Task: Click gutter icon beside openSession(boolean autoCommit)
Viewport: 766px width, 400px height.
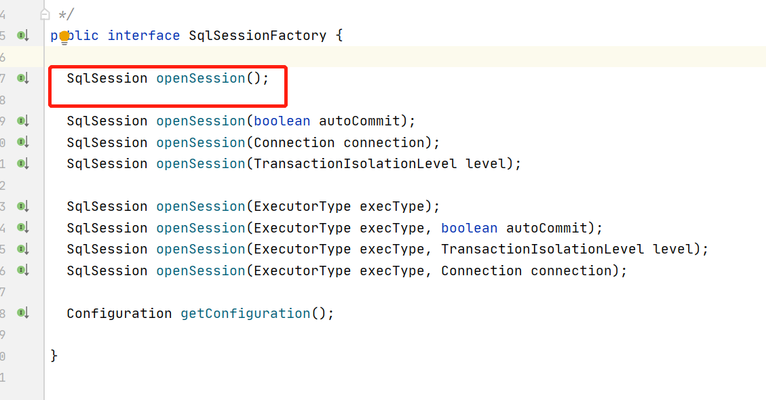Action: coord(23,121)
